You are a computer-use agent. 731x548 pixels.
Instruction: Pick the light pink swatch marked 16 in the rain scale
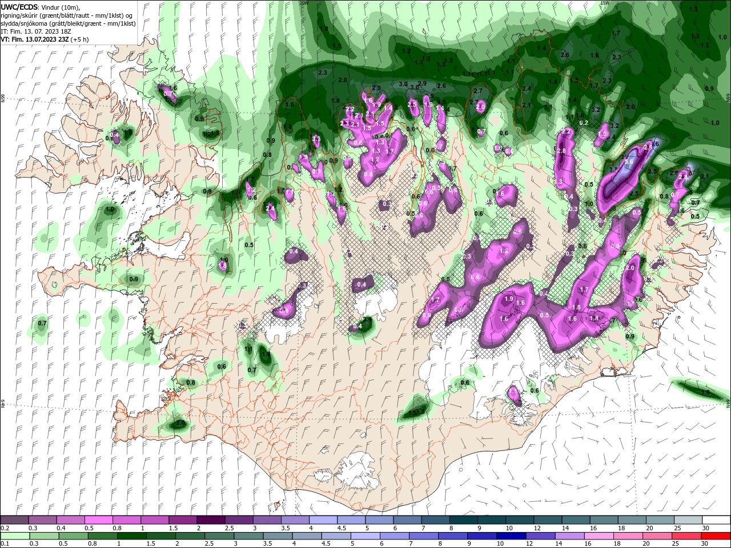point(599,535)
